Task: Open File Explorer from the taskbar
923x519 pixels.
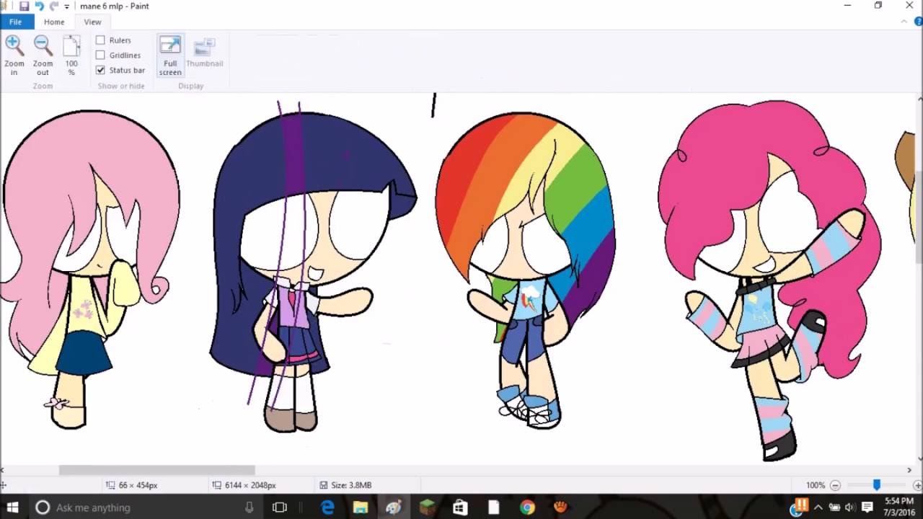Action: tap(361, 507)
